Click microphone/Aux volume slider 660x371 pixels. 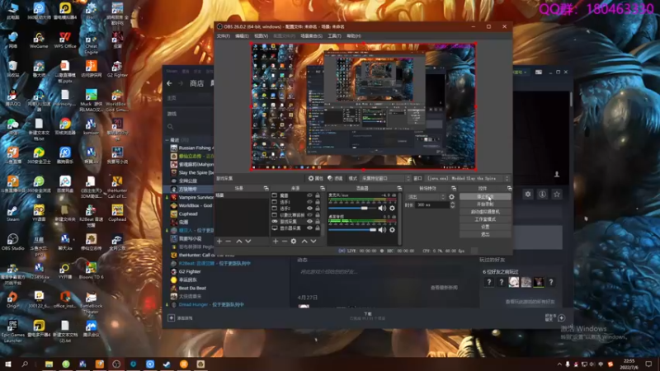pyautogui.click(x=352, y=209)
